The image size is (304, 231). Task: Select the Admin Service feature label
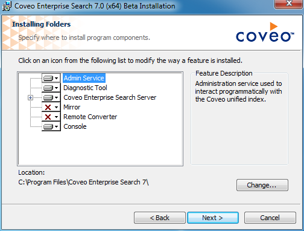point(84,78)
